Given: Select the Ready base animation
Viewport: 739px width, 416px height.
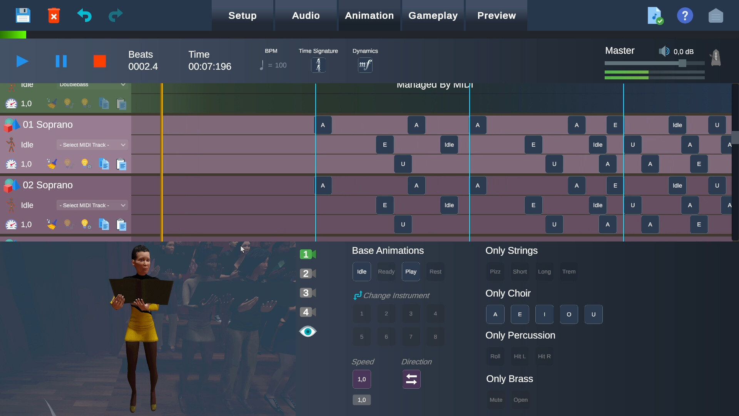Looking at the screenshot, I should click(x=386, y=272).
